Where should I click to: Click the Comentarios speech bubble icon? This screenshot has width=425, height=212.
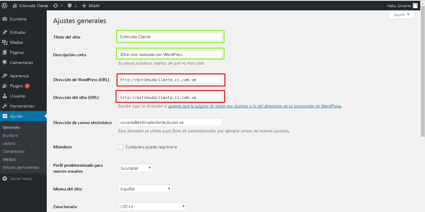[5, 62]
